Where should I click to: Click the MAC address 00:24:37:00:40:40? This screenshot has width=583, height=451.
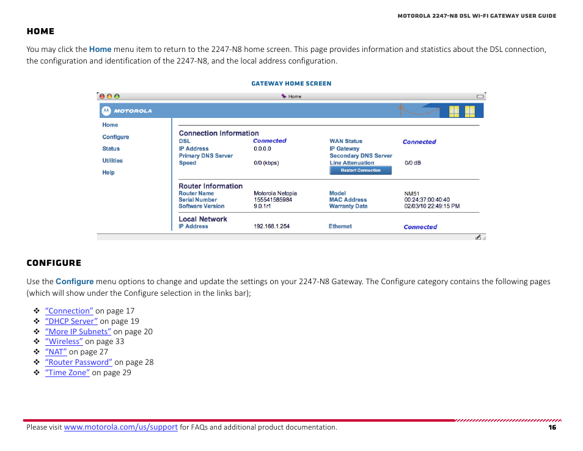click(427, 200)
